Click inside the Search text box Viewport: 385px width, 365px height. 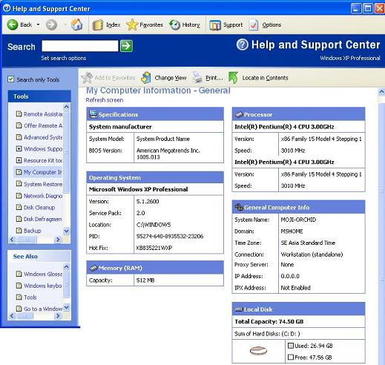80,46
